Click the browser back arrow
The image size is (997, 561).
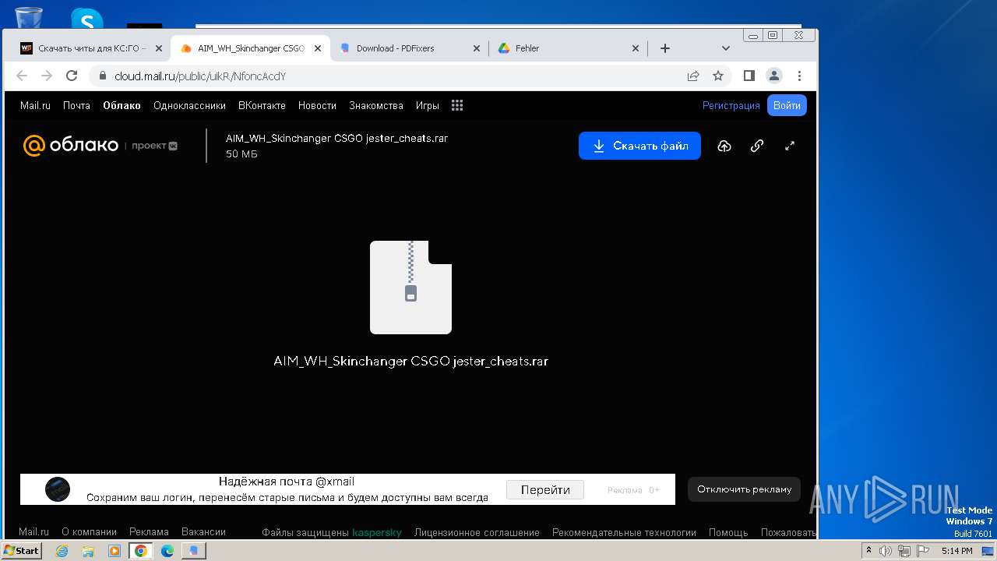[22, 76]
